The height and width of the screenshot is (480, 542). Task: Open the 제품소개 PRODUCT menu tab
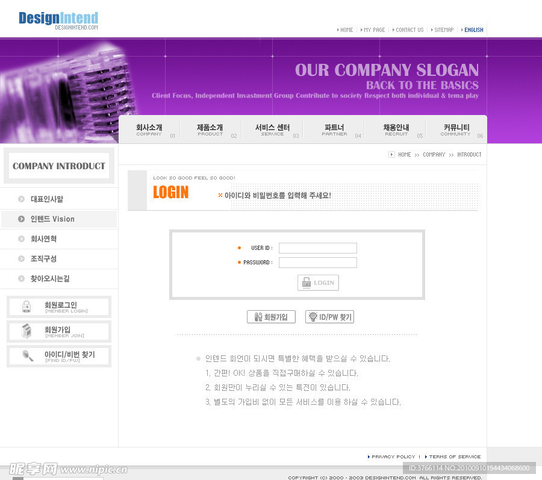coord(210,129)
